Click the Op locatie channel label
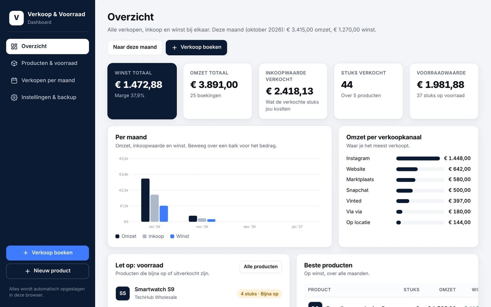Screen dimensions: 491x307 coord(358,223)
